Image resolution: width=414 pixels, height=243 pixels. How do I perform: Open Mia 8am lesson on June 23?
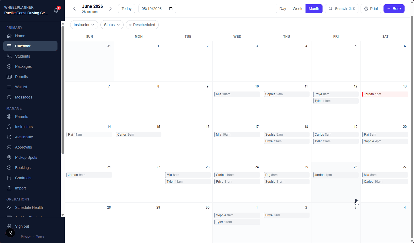click(188, 175)
